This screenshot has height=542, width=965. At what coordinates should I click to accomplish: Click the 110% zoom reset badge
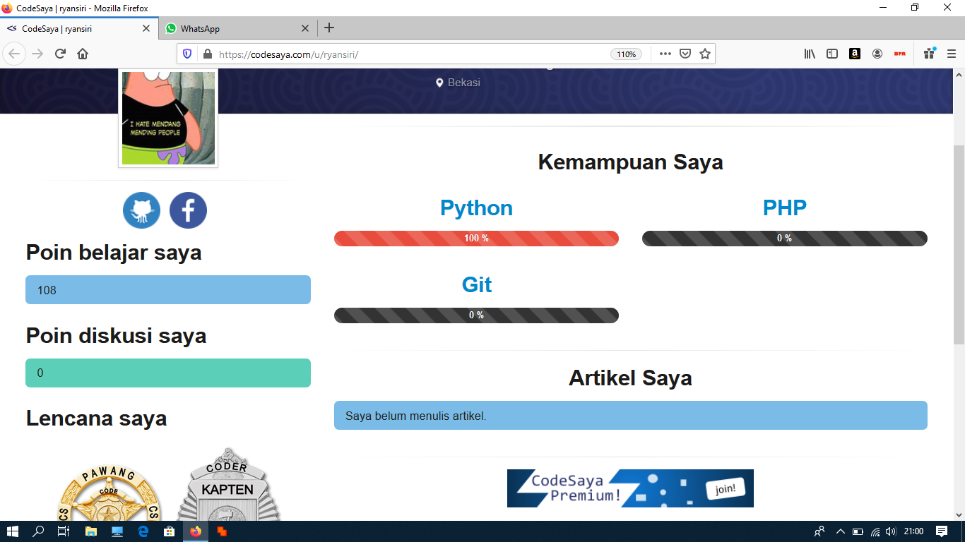[x=626, y=54]
